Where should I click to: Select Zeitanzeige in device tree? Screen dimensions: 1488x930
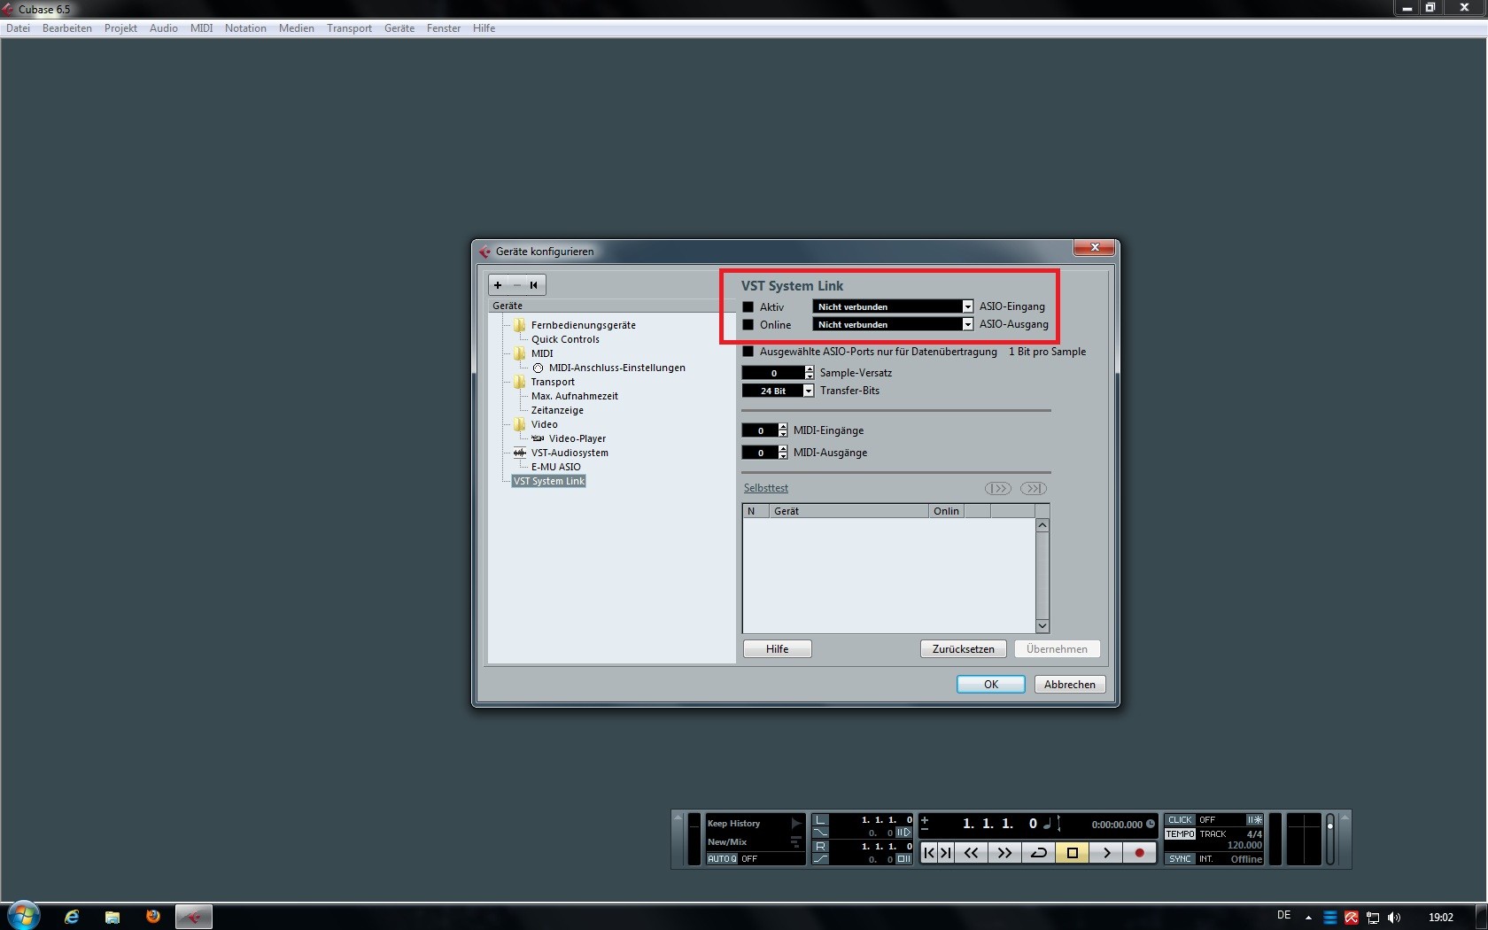pyautogui.click(x=557, y=410)
